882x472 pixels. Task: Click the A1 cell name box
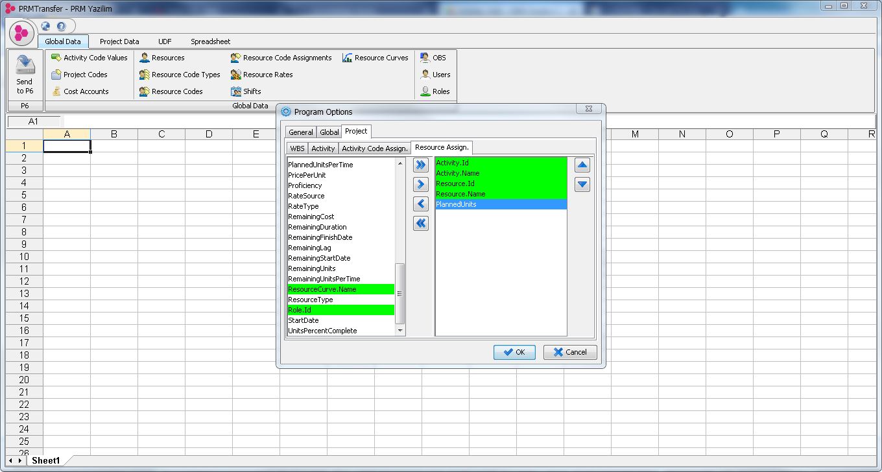[x=34, y=121]
